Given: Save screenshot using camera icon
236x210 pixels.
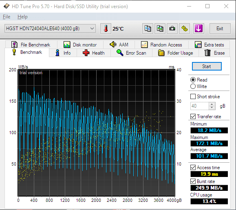Looking at the screenshot, I should click(172, 29).
